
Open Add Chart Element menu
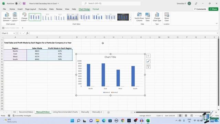tap(7, 17)
